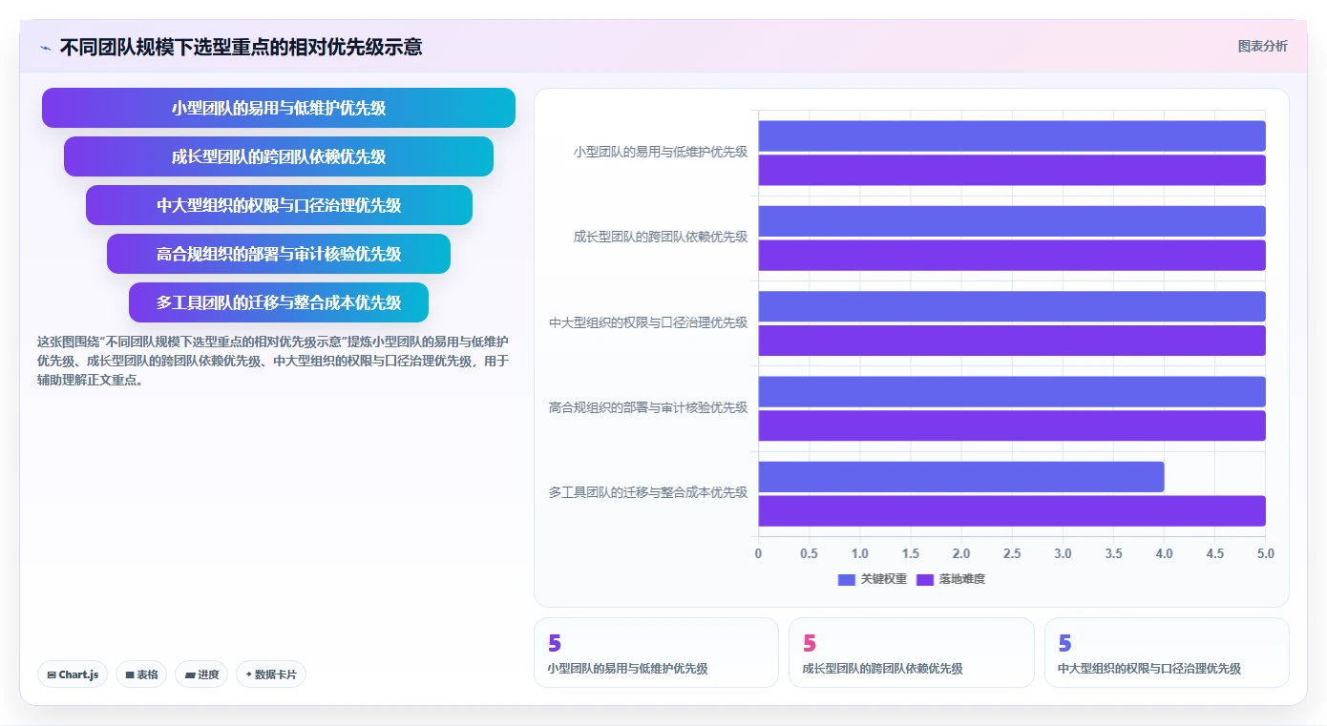Click the chart y-axis label 高合规组织的部署与审计核验优先级
The width and height of the screenshot is (1327, 726).
[x=648, y=407]
